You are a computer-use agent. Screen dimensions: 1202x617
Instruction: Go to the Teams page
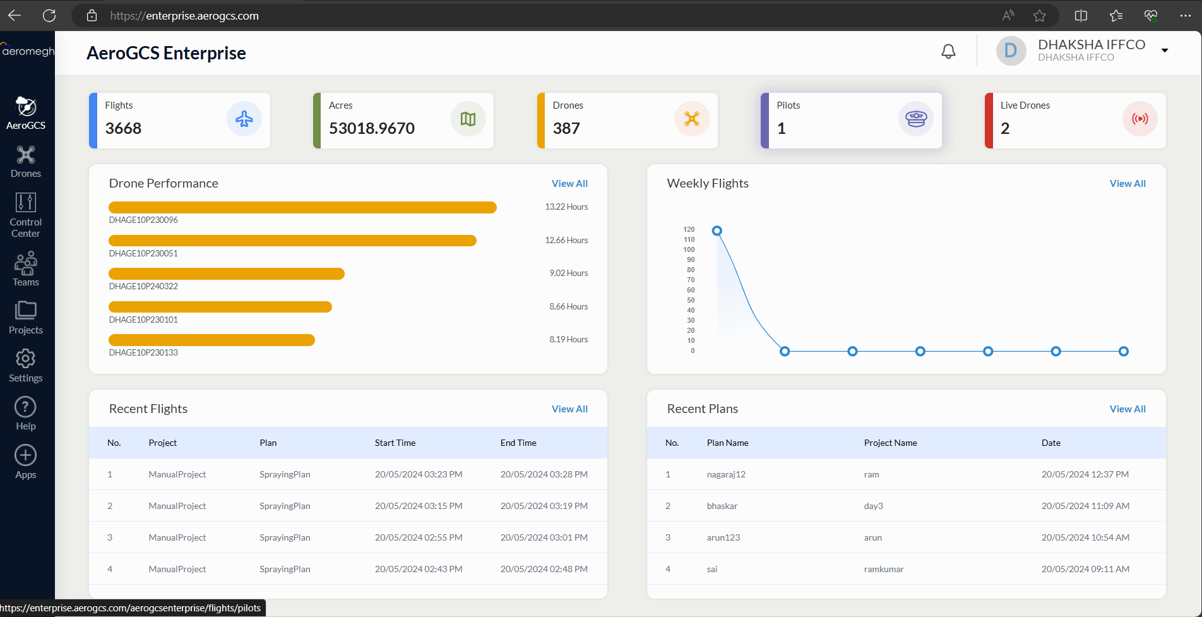[26, 269]
